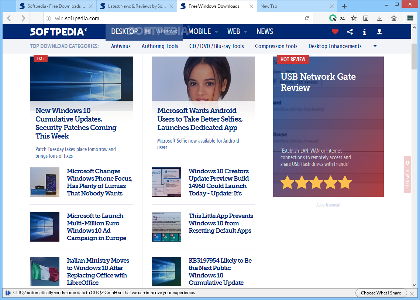Click the Choose What I Share button
420x300 pixels.
point(381,293)
